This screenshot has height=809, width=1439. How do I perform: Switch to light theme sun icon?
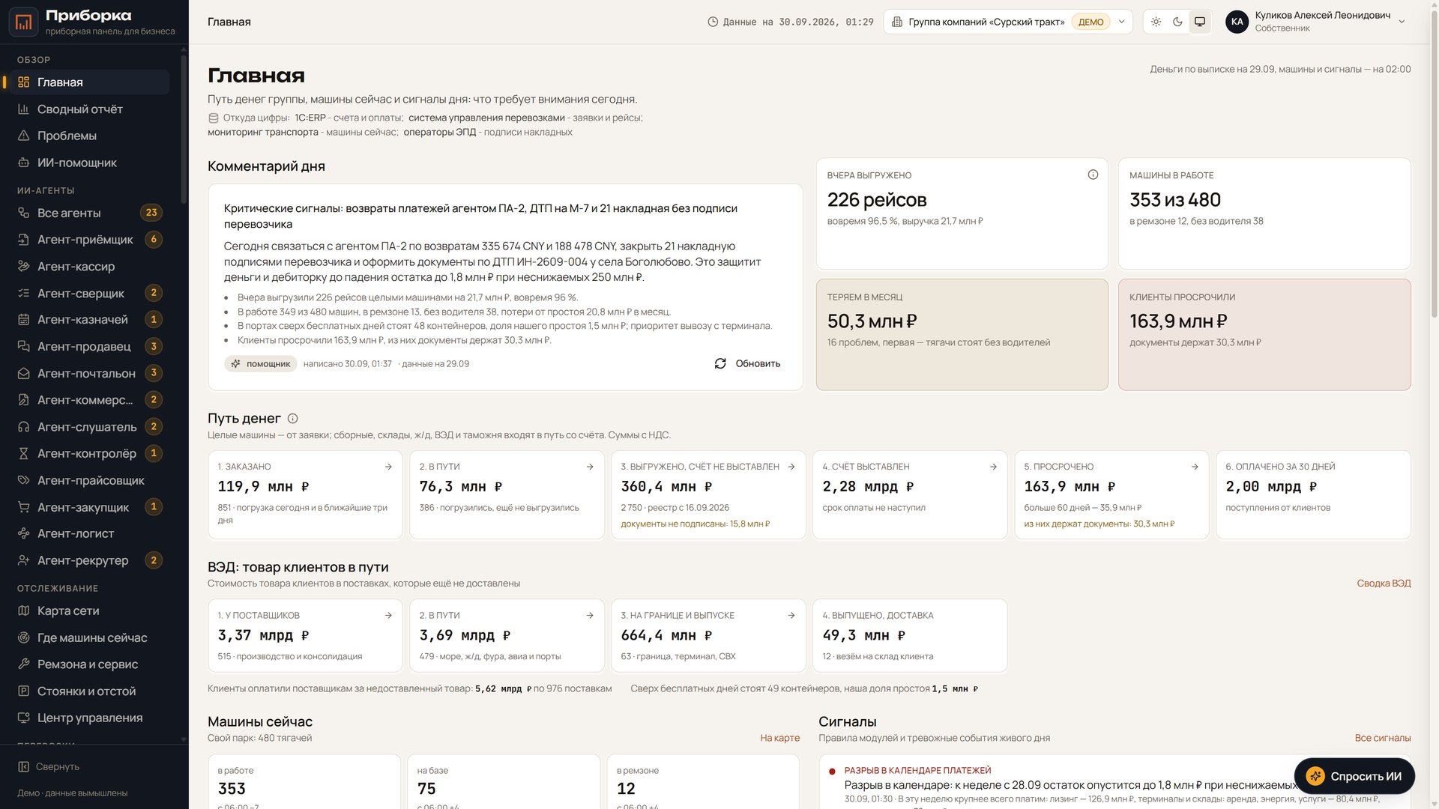[1156, 22]
